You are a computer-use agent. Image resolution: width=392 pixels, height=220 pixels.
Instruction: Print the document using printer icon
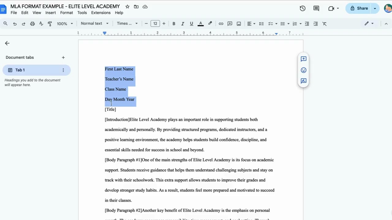pyautogui.click(x=32, y=24)
